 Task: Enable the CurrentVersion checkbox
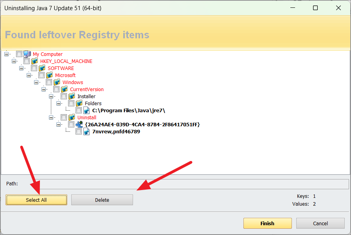[56, 89]
